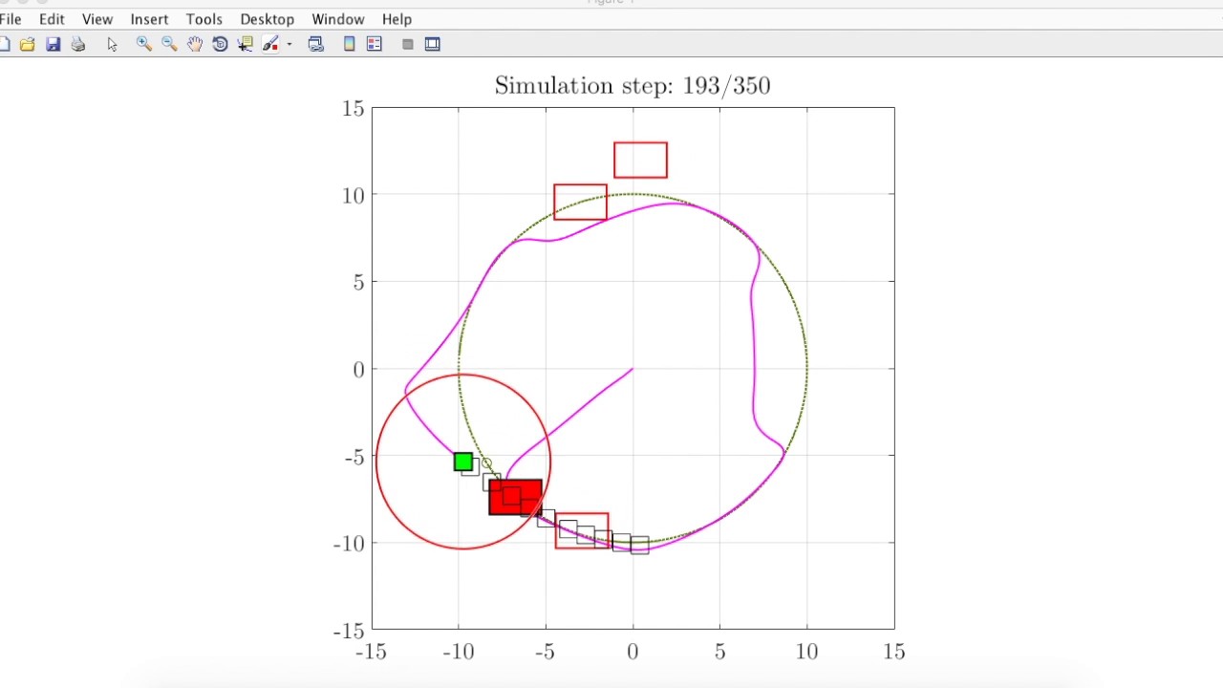Click the Link Plot icon
Image resolution: width=1223 pixels, height=688 pixels.
click(x=316, y=44)
